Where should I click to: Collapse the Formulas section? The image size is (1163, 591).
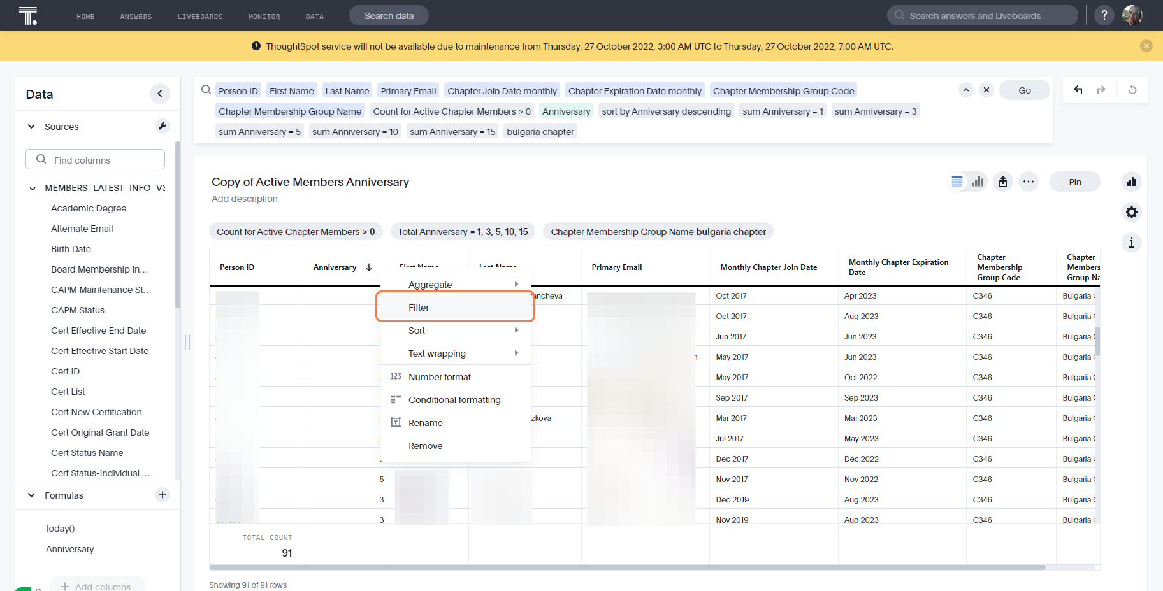coord(31,495)
